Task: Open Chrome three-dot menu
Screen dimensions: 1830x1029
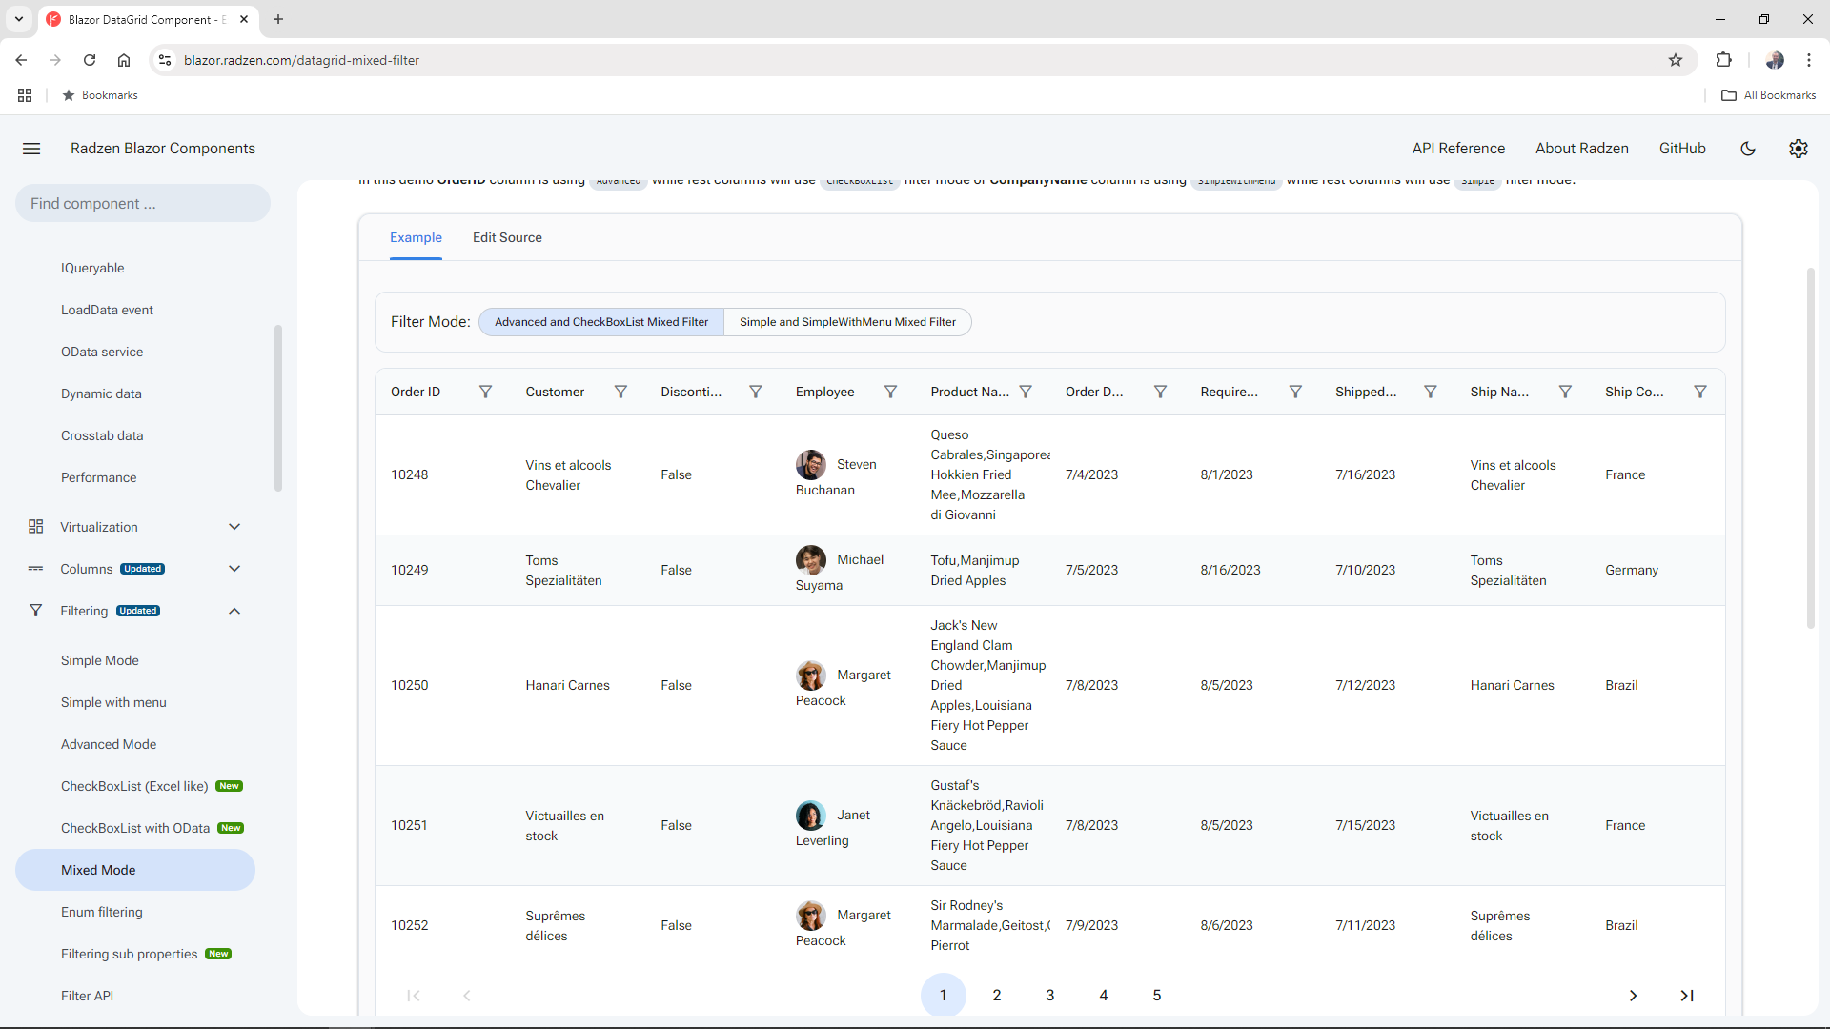Action: 1809,60
